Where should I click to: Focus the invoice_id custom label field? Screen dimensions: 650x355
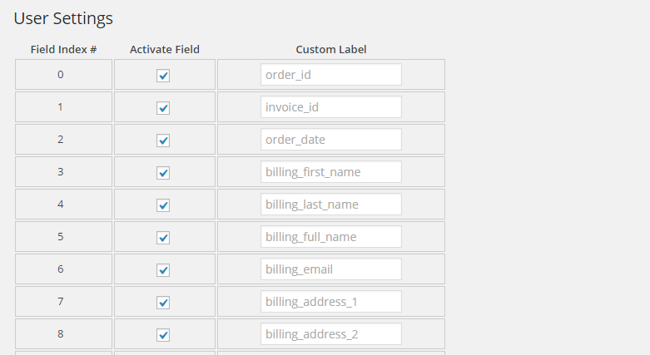point(330,107)
